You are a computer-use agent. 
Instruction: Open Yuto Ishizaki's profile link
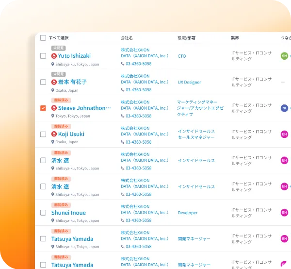click(74, 56)
